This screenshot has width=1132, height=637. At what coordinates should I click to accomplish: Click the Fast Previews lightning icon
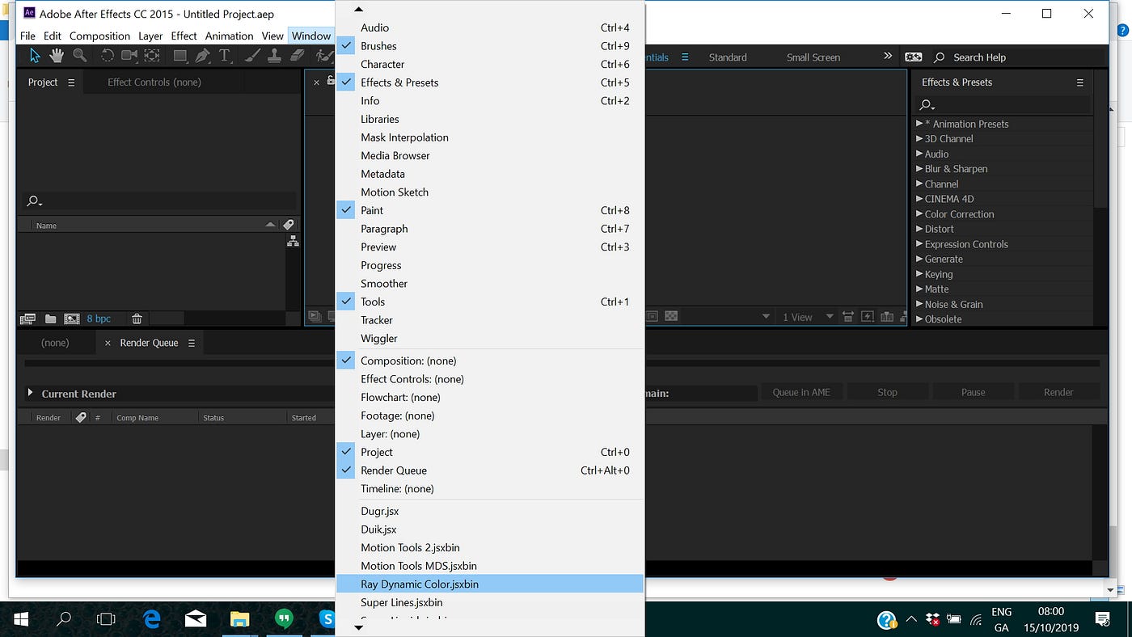click(x=867, y=317)
